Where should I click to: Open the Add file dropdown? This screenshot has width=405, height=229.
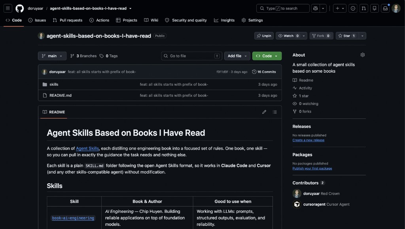tap(237, 56)
